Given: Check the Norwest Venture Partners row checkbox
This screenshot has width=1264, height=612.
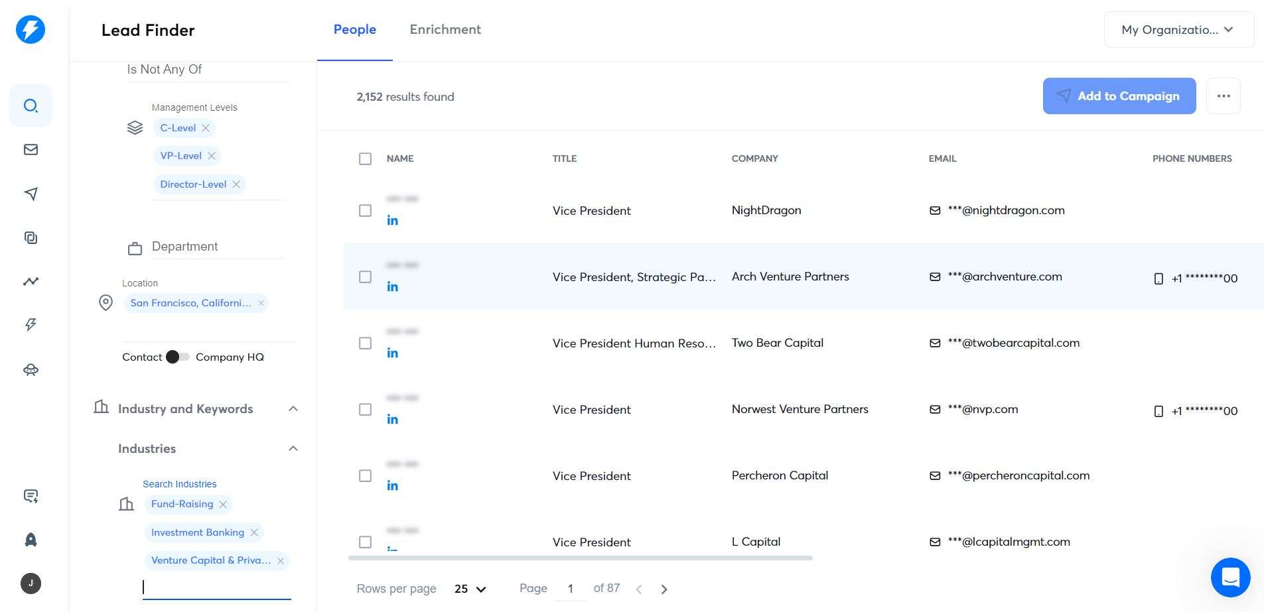Looking at the screenshot, I should [x=365, y=409].
